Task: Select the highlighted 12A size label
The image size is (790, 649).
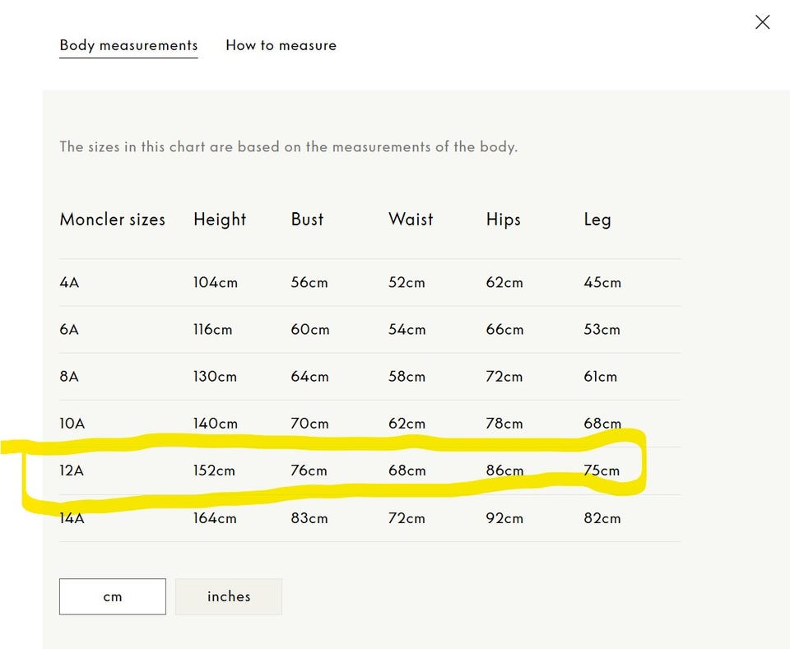Action: coord(72,471)
